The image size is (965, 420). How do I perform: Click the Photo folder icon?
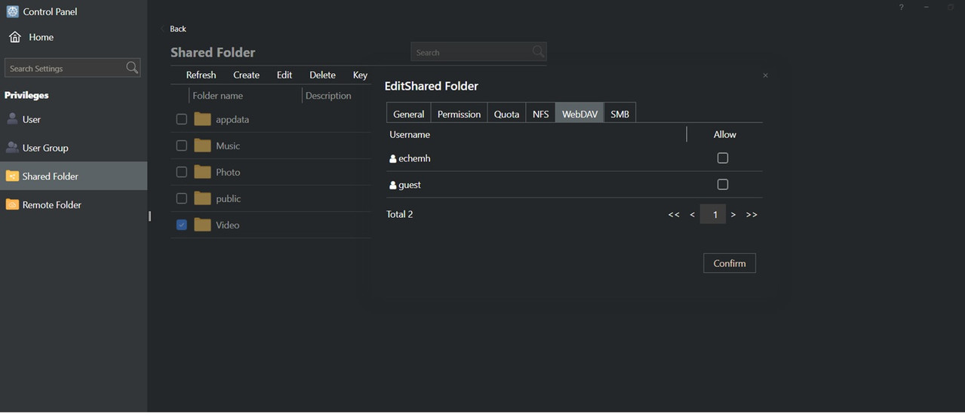(x=202, y=172)
